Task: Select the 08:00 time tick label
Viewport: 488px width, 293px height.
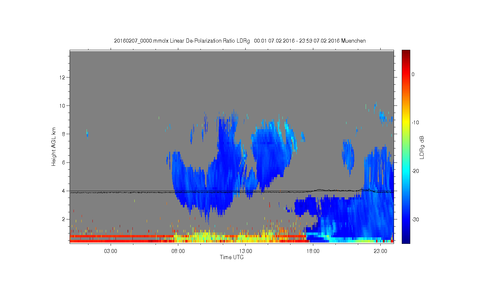Action: 178,251
